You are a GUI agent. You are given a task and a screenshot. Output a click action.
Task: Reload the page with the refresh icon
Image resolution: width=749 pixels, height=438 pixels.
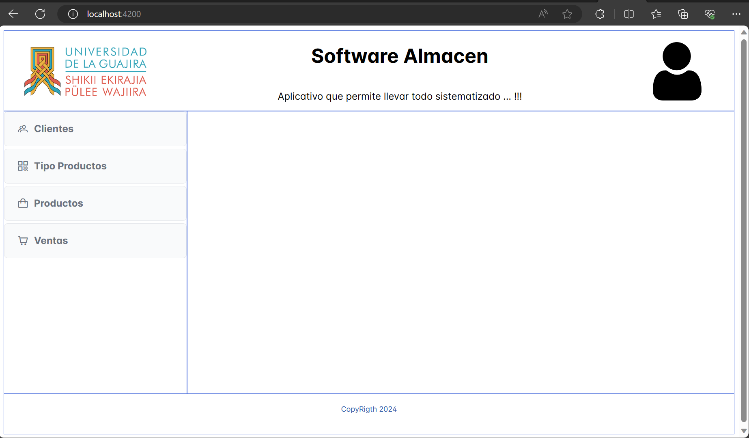(x=40, y=14)
